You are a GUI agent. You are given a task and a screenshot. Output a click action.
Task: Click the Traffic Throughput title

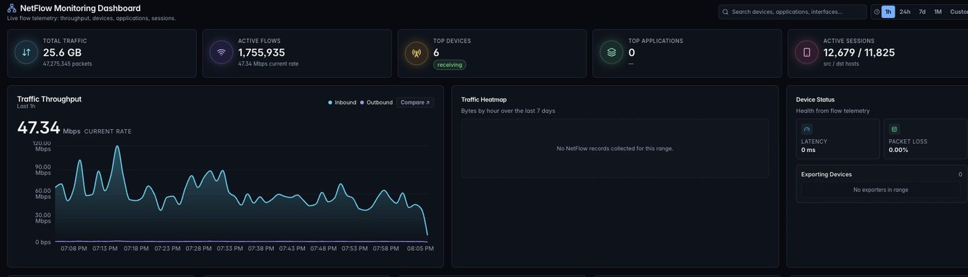[x=49, y=99]
